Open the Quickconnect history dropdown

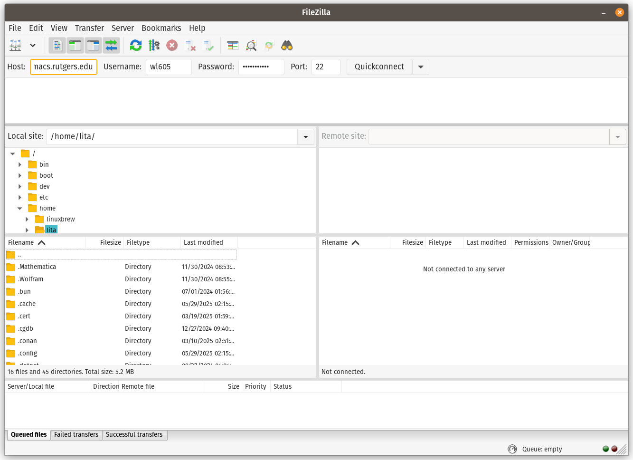(421, 67)
